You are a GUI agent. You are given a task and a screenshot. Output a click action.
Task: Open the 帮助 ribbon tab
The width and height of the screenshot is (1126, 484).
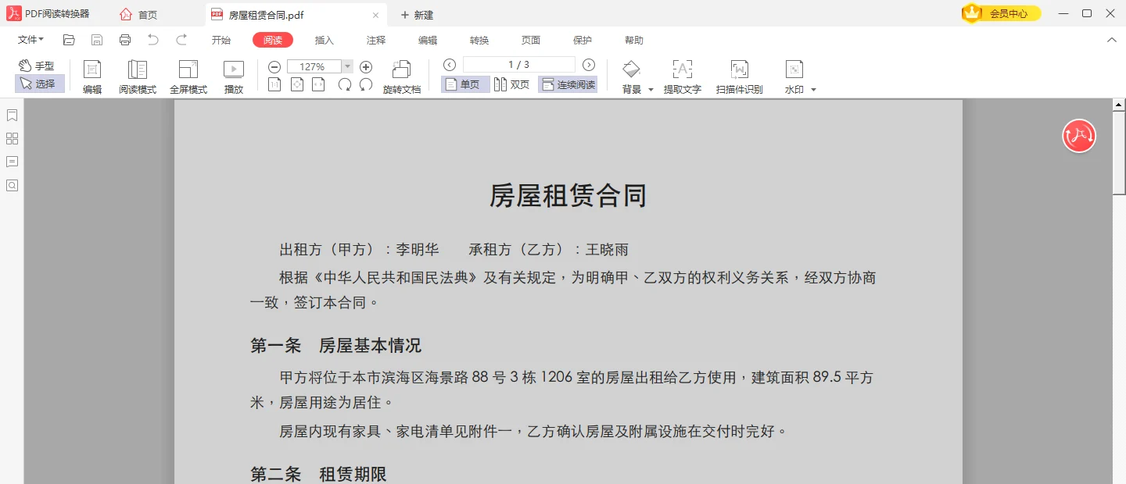(x=634, y=40)
